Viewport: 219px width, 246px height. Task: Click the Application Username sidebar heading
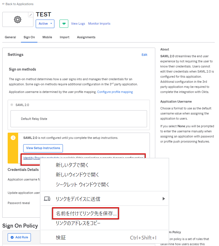(x=176, y=102)
